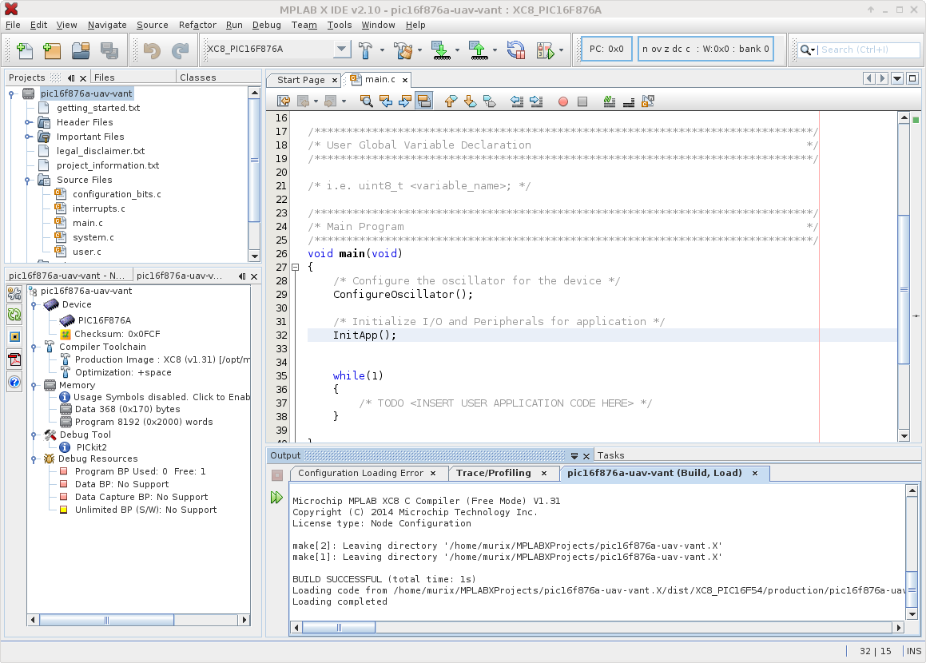Open the Tools menu

click(339, 25)
